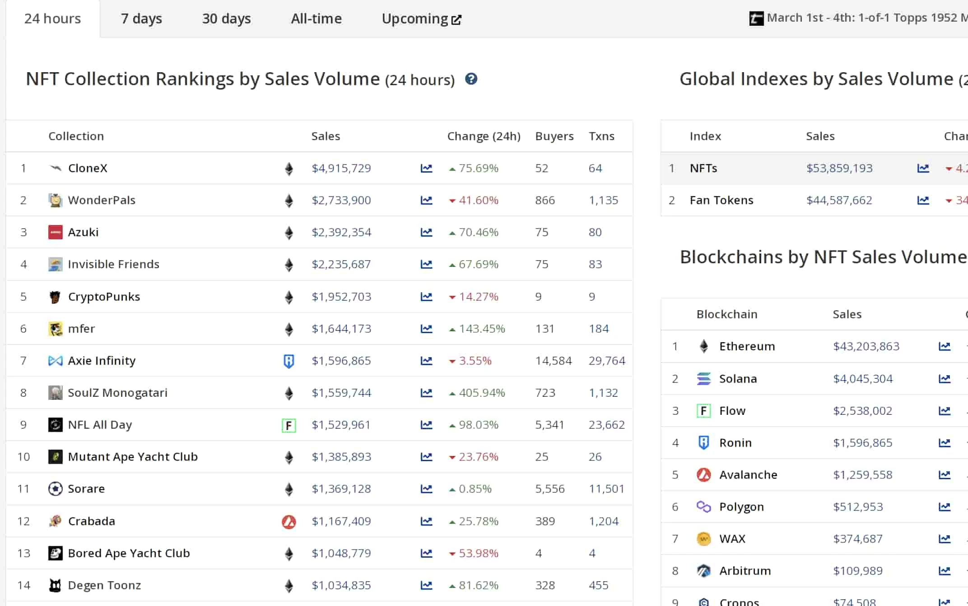Click the NFL All Day Flow blockchain icon
The image size is (968, 606).
289,425
